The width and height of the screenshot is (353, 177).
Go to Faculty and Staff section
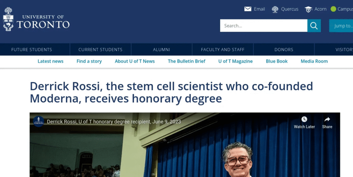click(223, 50)
